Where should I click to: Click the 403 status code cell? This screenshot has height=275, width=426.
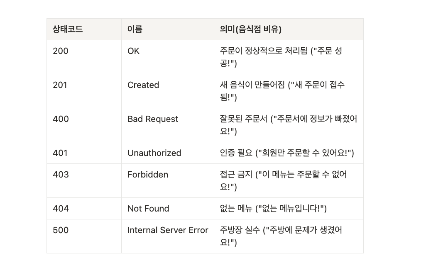[84, 180]
